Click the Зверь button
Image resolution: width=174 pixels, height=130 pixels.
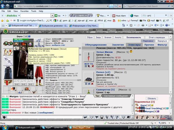[x=98, y=37]
